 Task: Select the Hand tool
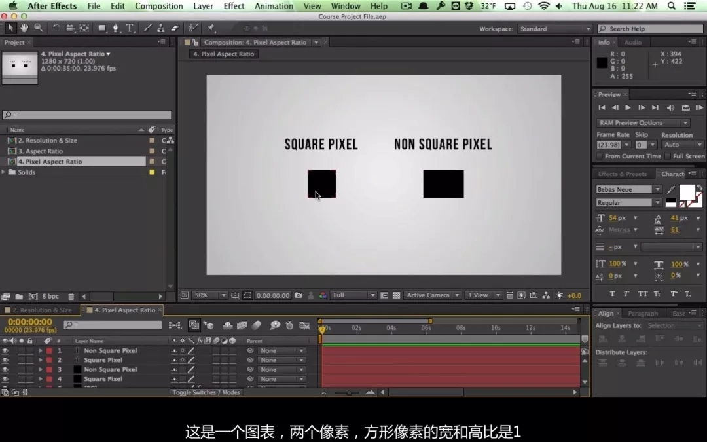pyautogui.click(x=24, y=28)
